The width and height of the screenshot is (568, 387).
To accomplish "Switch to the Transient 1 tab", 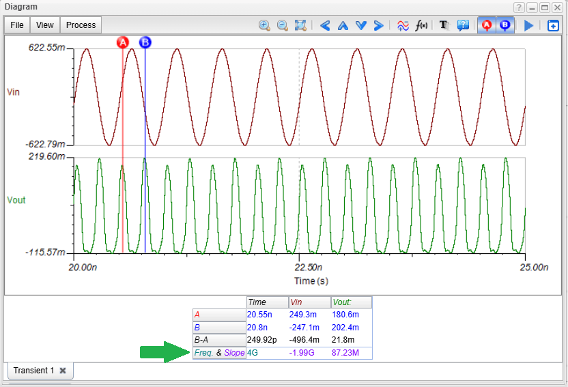I will [33, 371].
